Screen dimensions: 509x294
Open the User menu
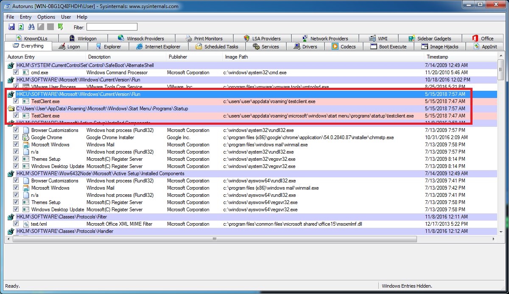(66, 17)
